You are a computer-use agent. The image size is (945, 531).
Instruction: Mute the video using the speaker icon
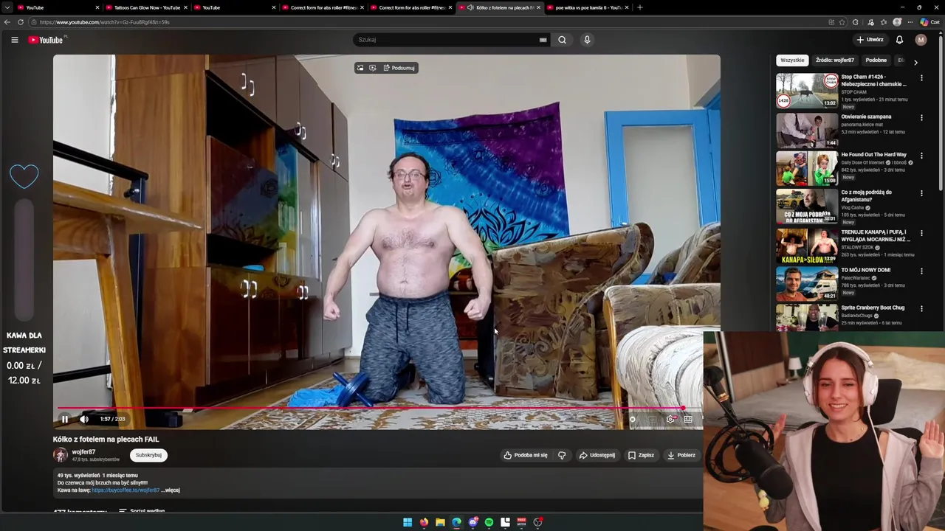click(x=84, y=419)
